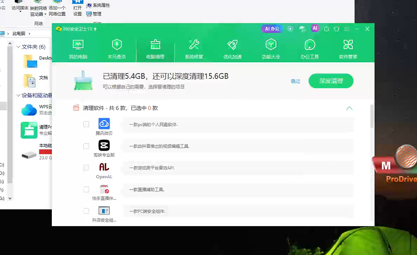Click the shield badge icon in title bar

click(290, 28)
